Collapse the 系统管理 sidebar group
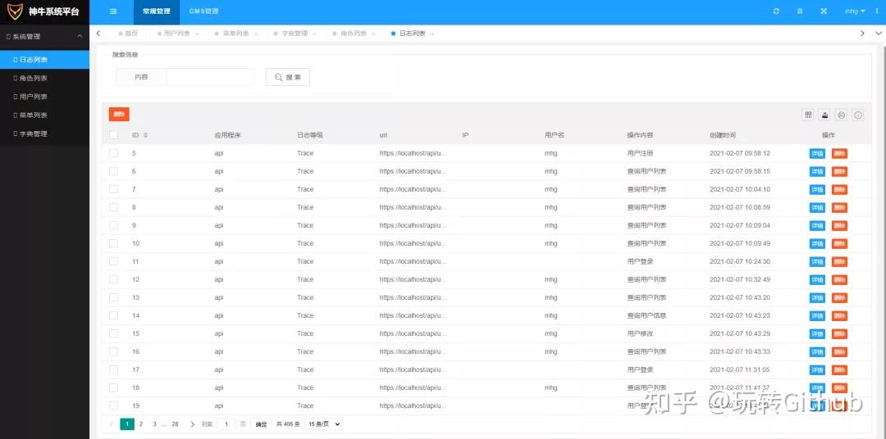 click(44, 37)
